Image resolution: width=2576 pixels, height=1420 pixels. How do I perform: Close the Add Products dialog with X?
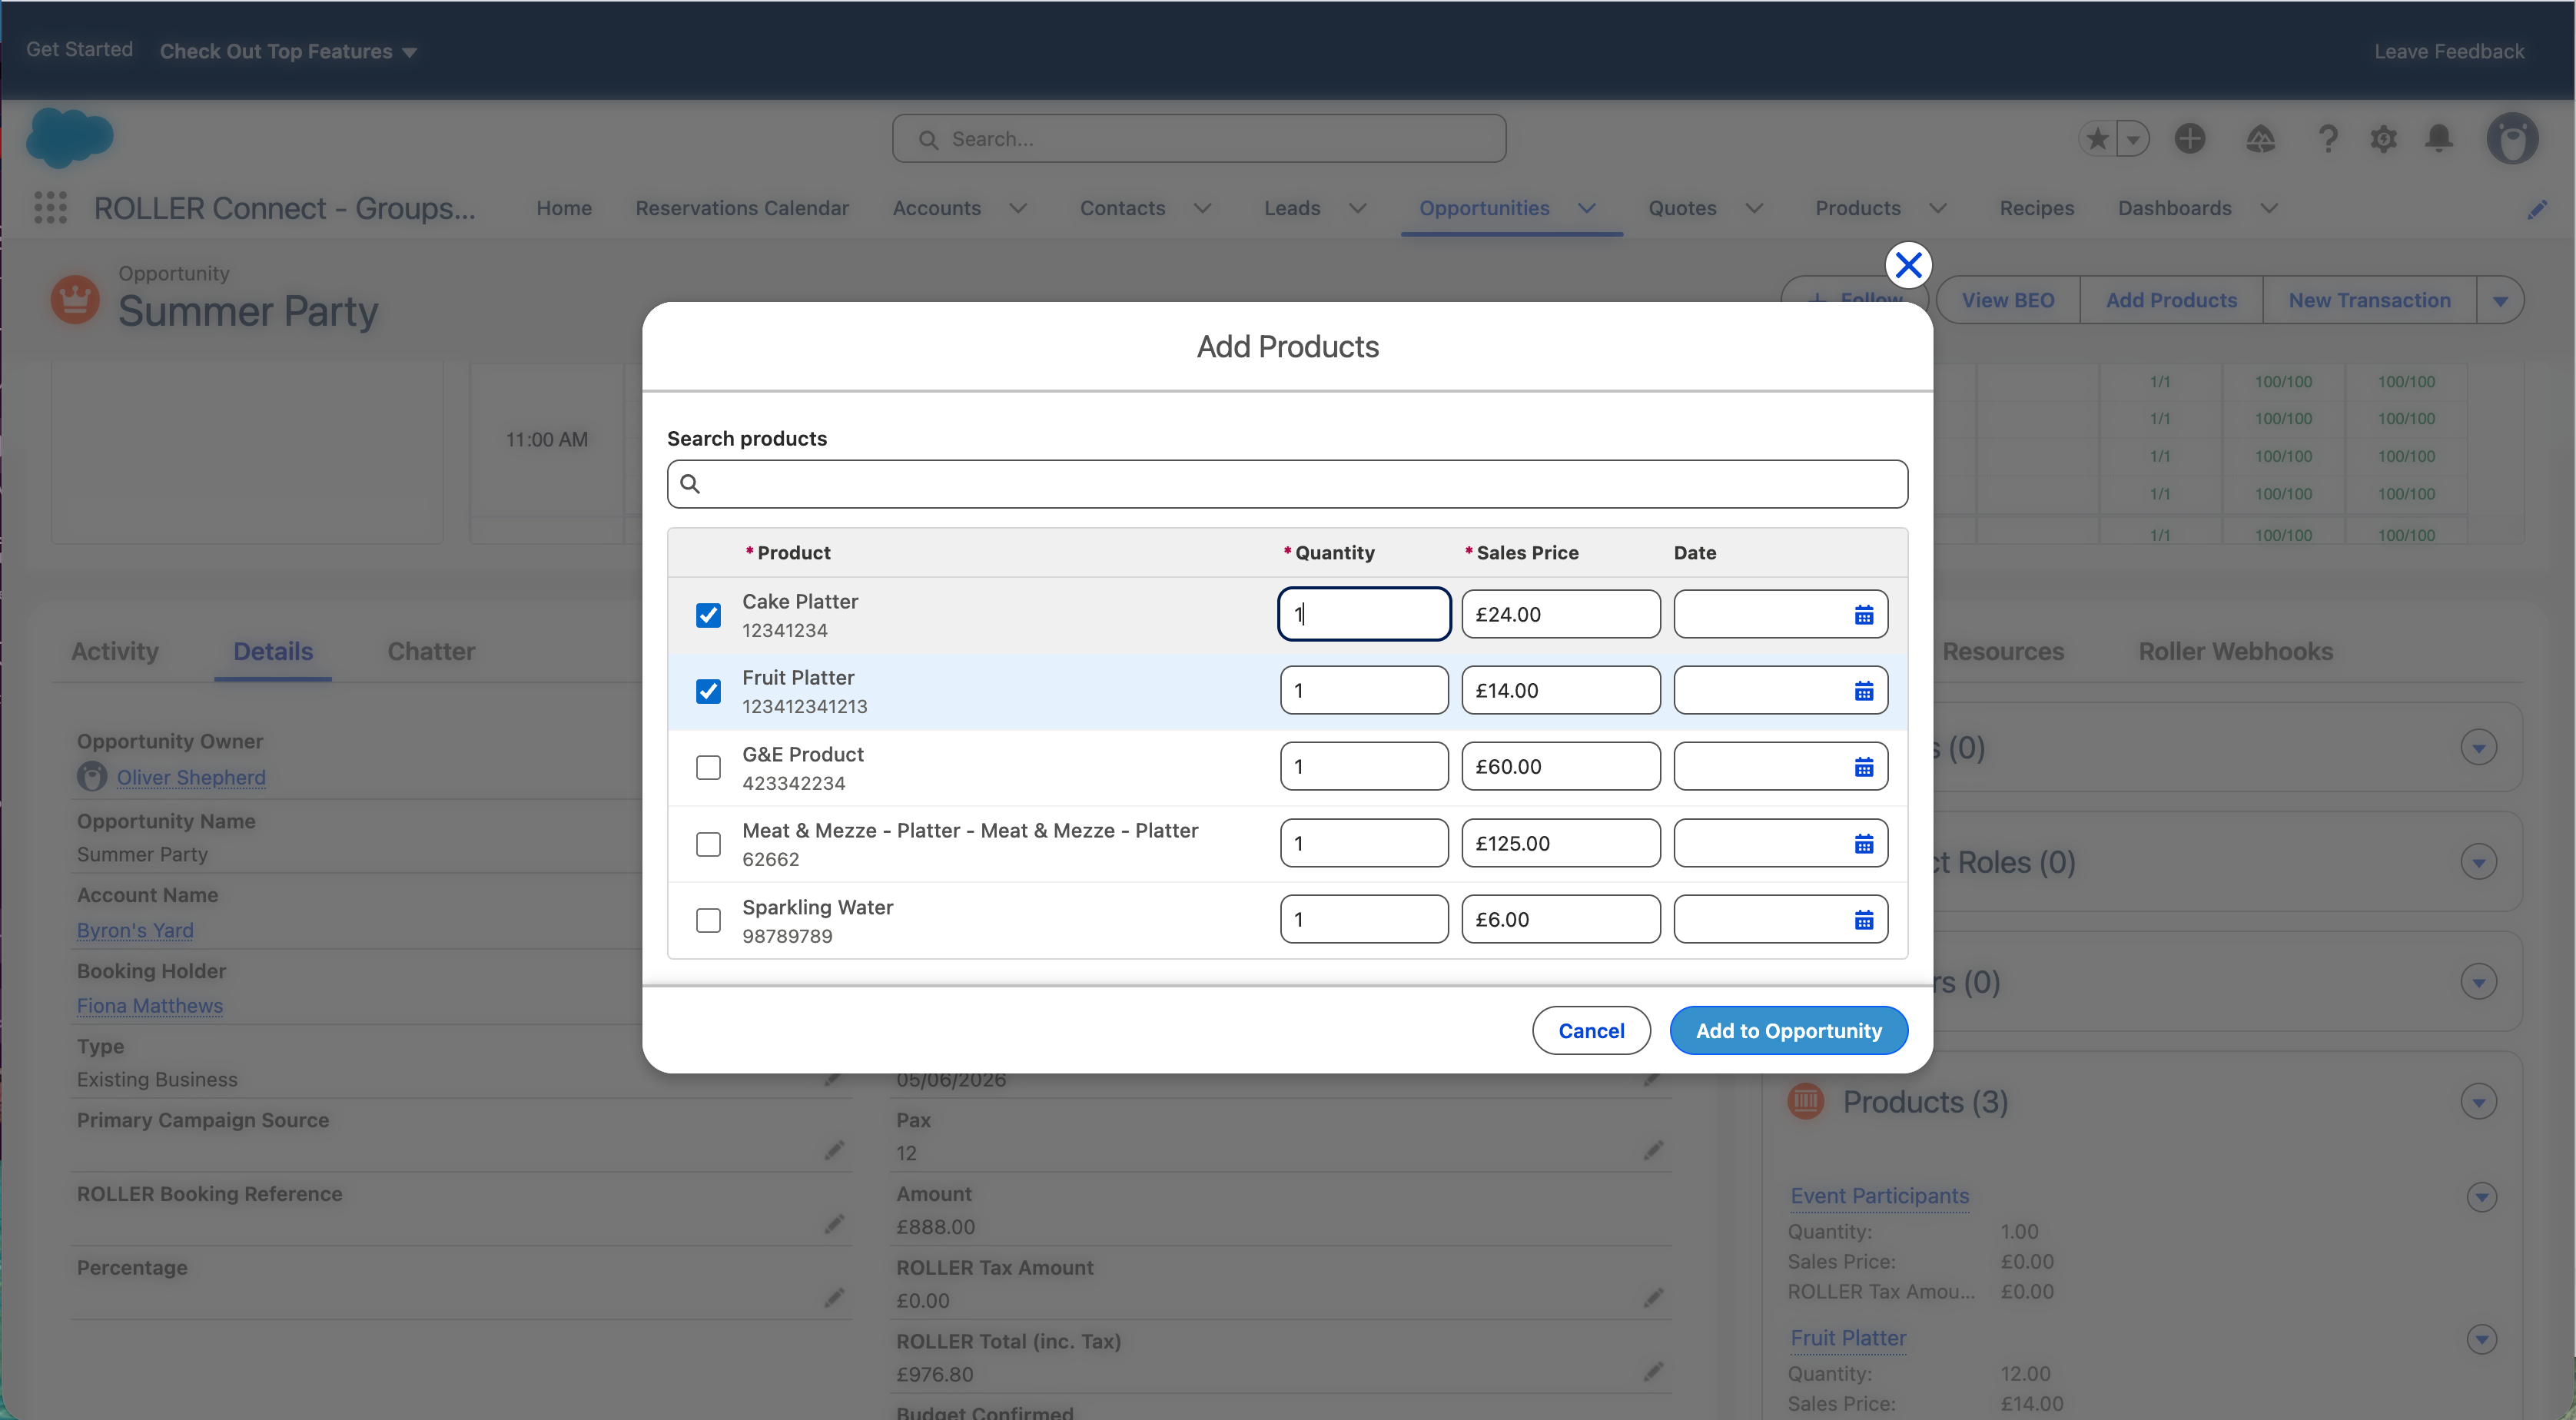point(1908,265)
